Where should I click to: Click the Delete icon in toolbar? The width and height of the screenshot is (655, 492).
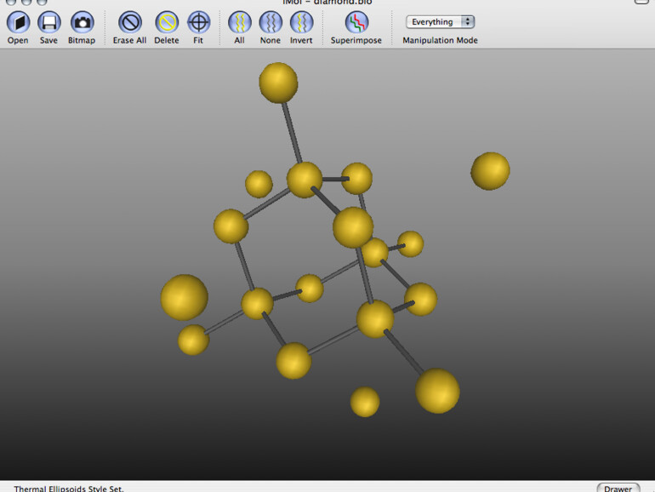click(x=167, y=23)
